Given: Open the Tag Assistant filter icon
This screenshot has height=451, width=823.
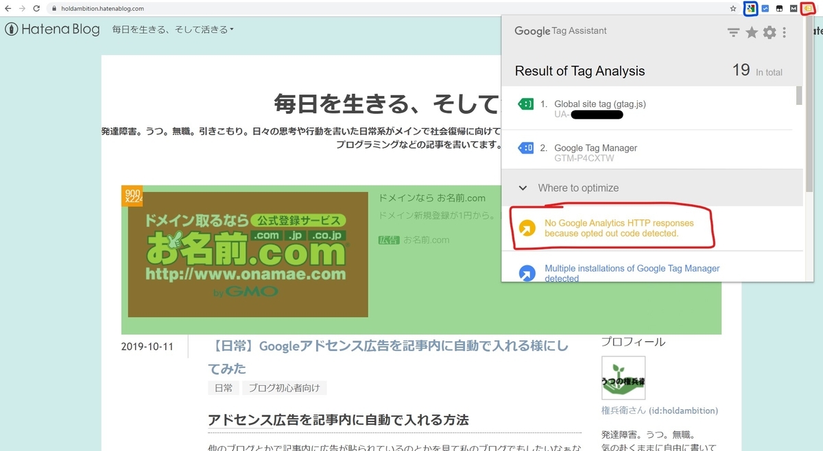Looking at the screenshot, I should [x=734, y=32].
